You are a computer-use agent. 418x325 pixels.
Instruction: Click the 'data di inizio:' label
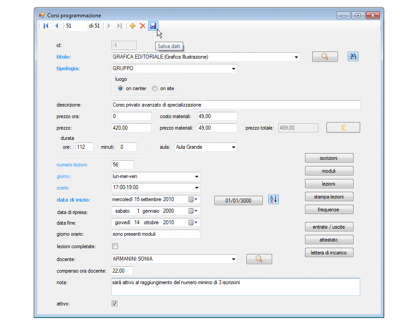tap(73, 200)
